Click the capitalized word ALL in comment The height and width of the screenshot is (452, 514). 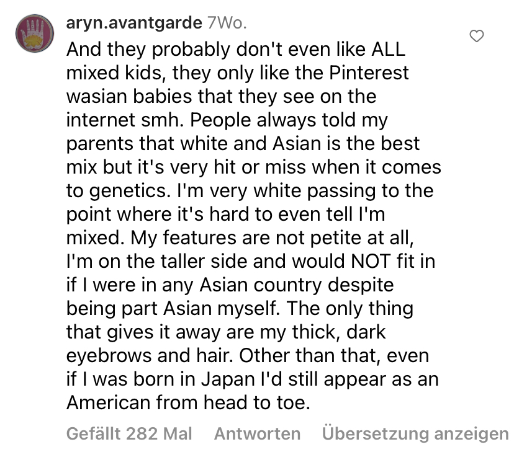click(388, 50)
